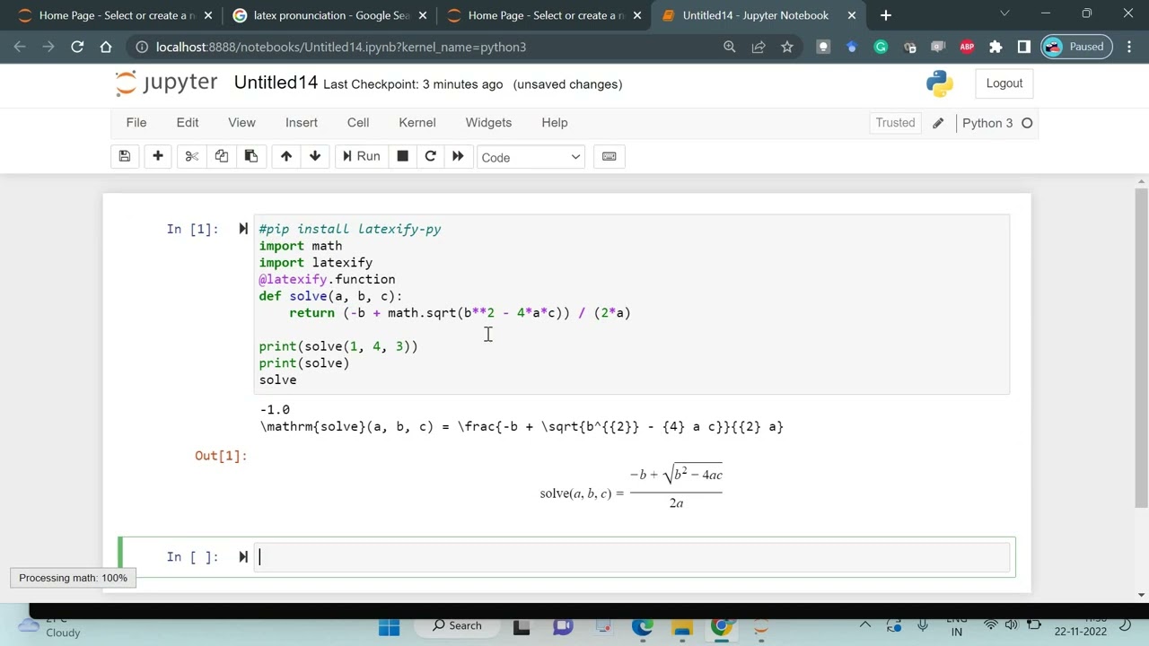The image size is (1149, 646).
Task: Cut selected cells with scissors icon
Action: point(191,156)
